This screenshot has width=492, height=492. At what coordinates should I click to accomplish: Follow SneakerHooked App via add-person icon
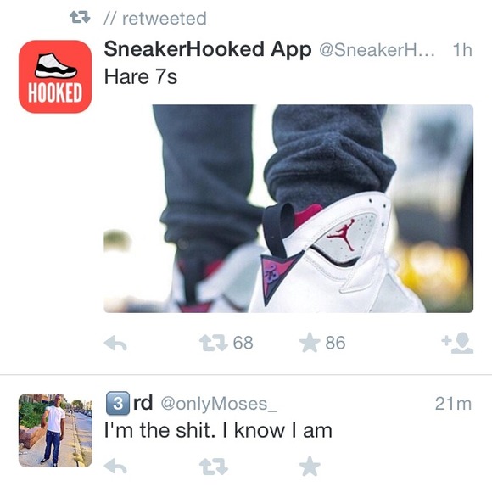click(x=457, y=343)
